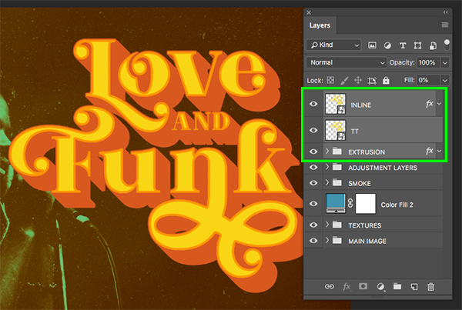Toggle visibility of the SMOKE group
Viewport: 462px width, 310px height.
pos(313,185)
